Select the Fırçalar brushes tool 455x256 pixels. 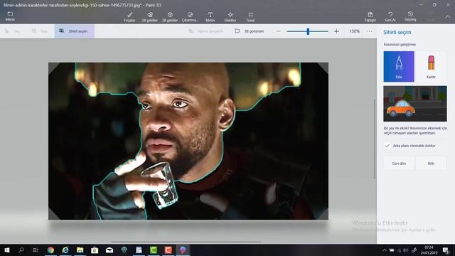pos(129,17)
